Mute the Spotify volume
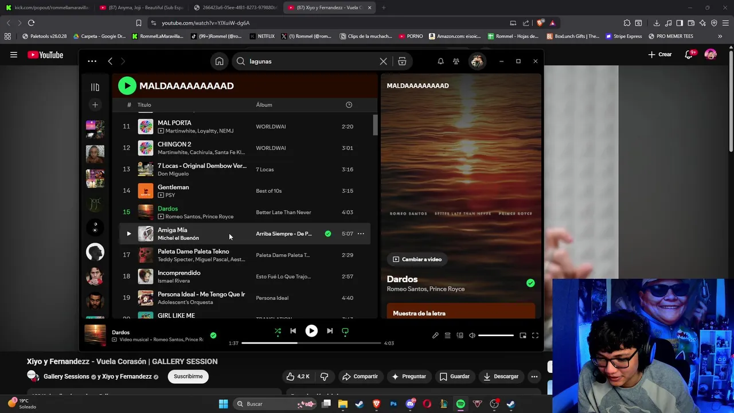 point(472,336)
